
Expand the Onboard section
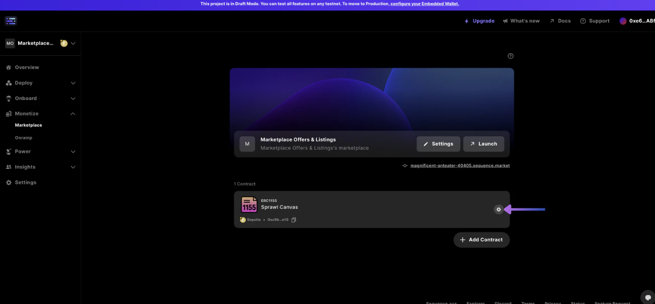point(40,98)
